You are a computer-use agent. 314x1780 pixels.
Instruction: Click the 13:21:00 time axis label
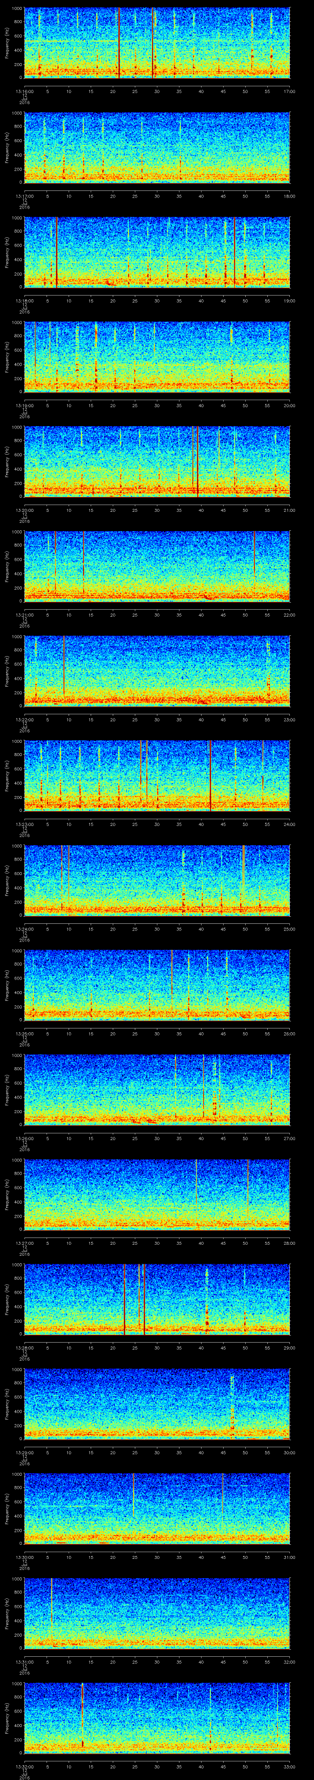pos(25,615)
